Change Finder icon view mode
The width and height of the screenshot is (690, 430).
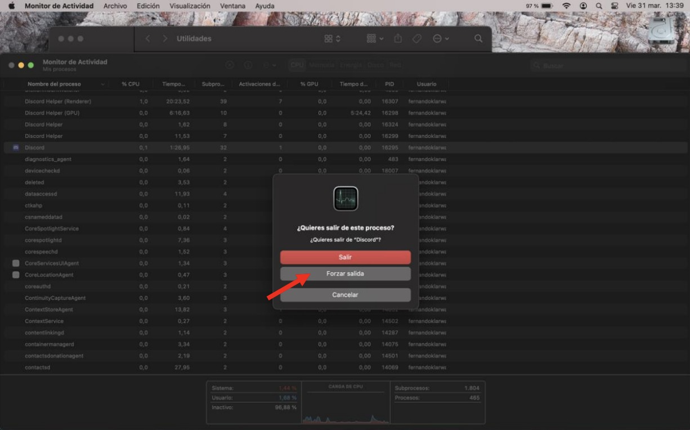332,39
